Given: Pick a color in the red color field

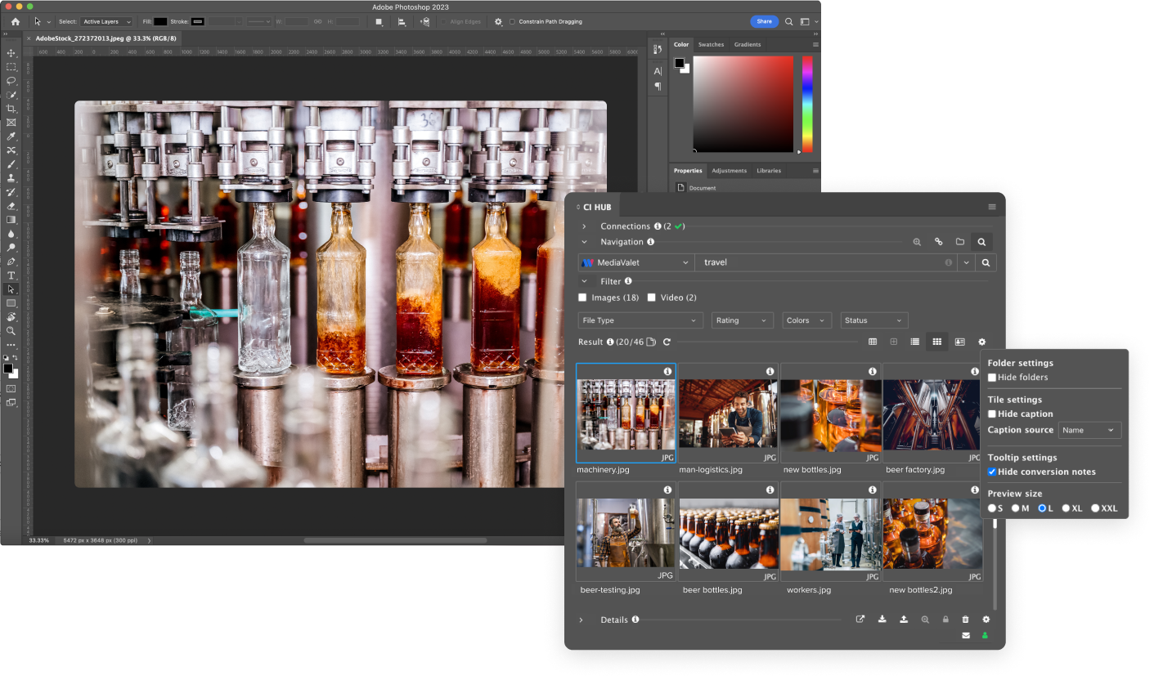Looking at the screenshot, I should (743, 104).
